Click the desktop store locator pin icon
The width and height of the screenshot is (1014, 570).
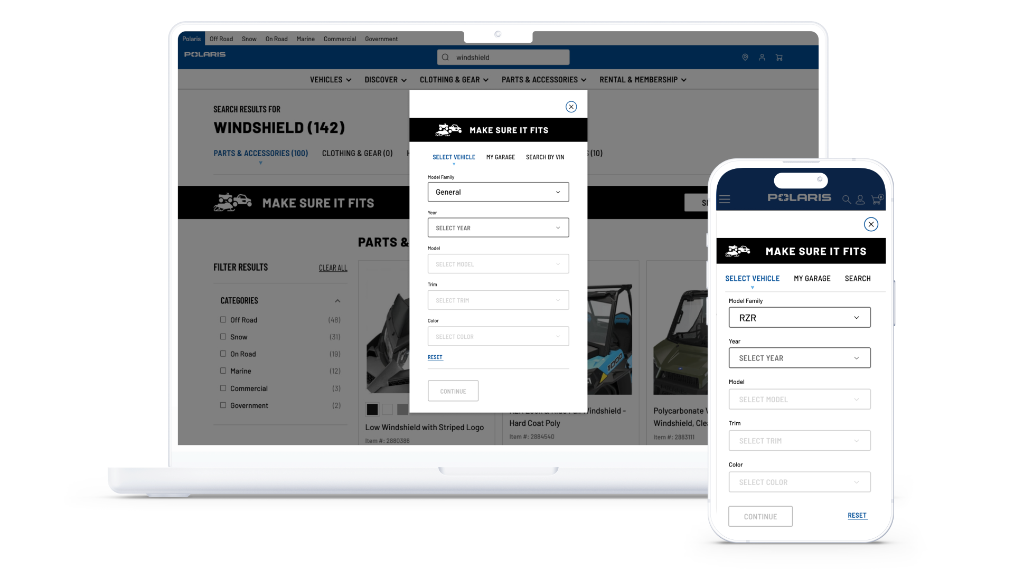745,57
